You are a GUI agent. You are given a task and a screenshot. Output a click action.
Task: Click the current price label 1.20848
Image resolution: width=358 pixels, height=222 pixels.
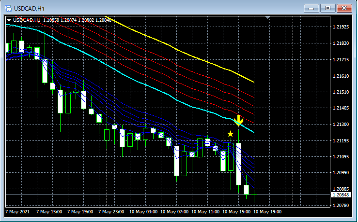pos(341,195)
